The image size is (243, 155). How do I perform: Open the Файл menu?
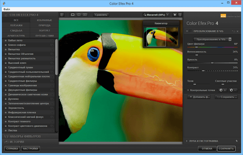[6, 8]
